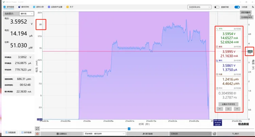Click the 保存数据 save data button
255x137 pixels.
coord(26,133)
